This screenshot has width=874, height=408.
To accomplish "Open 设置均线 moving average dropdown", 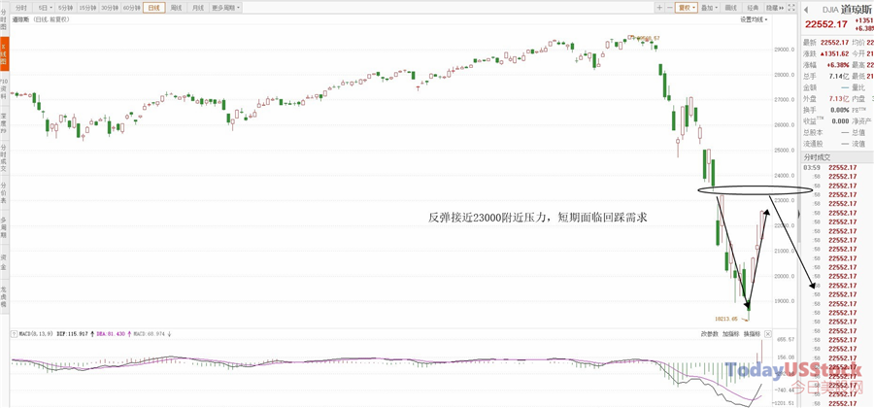I will tap(754, 19).
